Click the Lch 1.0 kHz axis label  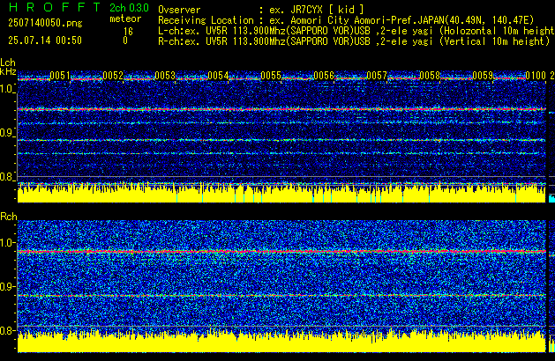point(7,89)
